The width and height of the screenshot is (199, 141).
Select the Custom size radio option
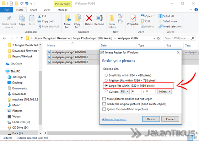tap(106, 91)
